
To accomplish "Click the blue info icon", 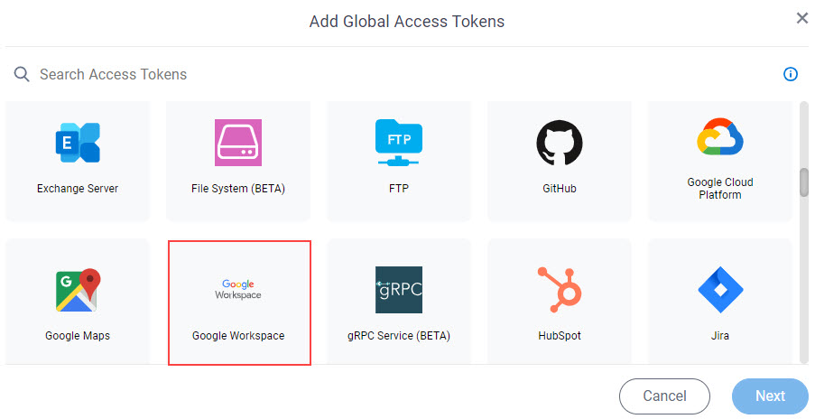I will click(x=790, y=74).
